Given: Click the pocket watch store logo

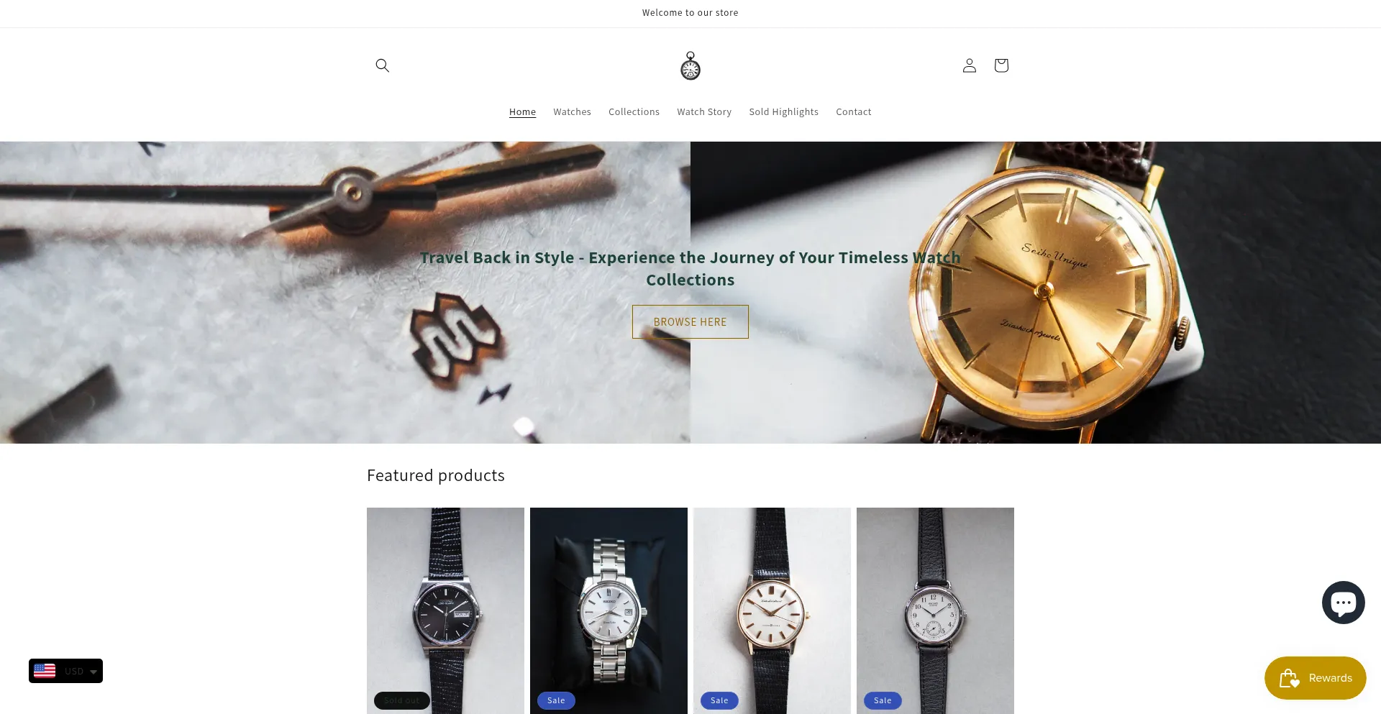Looking at the screenshot, I should tap(690, 65).
